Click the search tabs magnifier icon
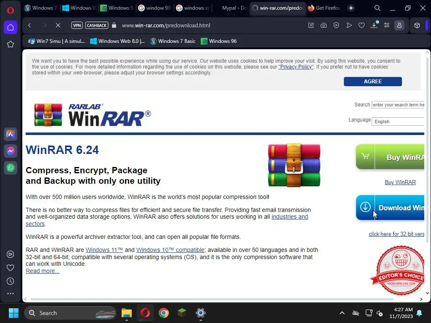 [x=378, y=8]
